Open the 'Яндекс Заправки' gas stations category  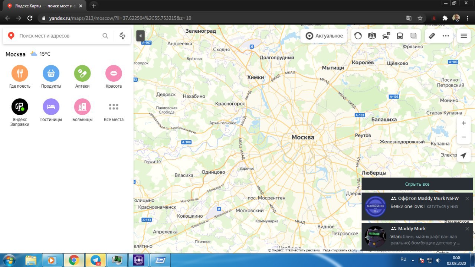[x=20, y=113]
